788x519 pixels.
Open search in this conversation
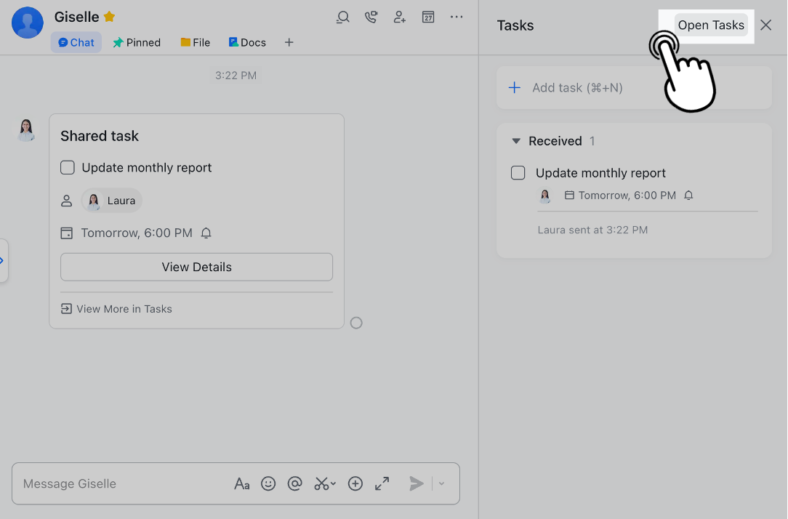[342, 17]
